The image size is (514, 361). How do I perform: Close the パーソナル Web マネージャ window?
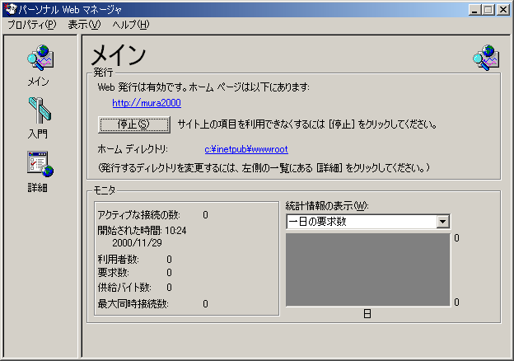(x=502, y=10)
